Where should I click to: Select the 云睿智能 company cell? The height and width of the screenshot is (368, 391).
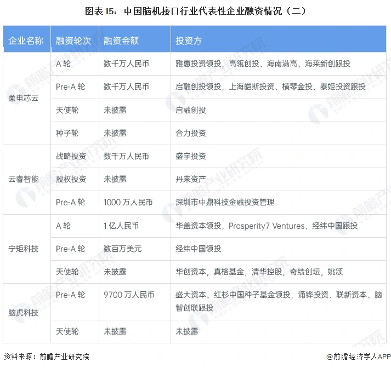[24, 179]
